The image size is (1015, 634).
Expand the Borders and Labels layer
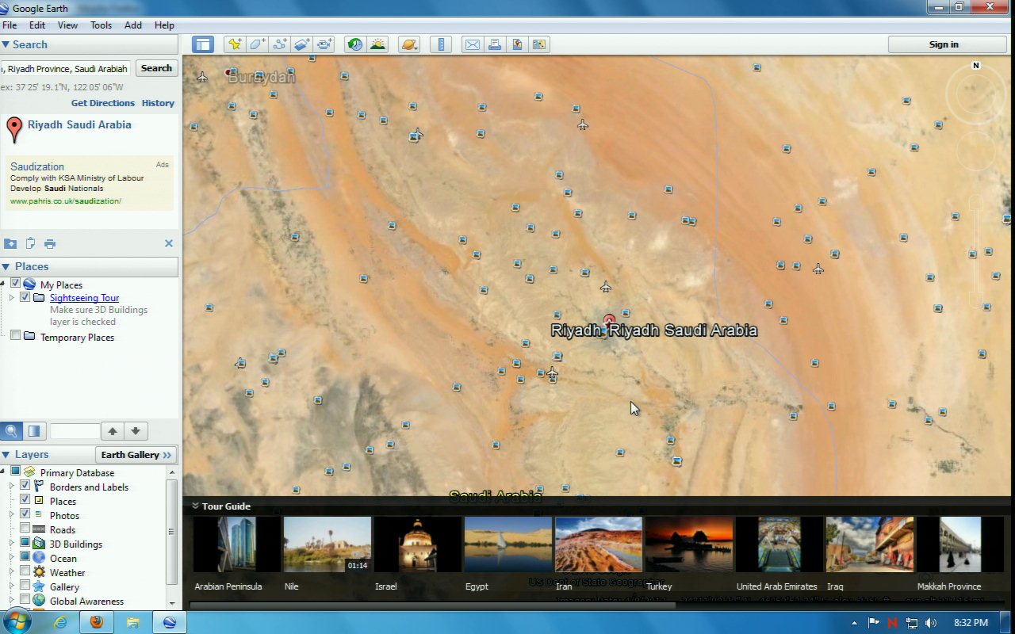coord(11,487)
